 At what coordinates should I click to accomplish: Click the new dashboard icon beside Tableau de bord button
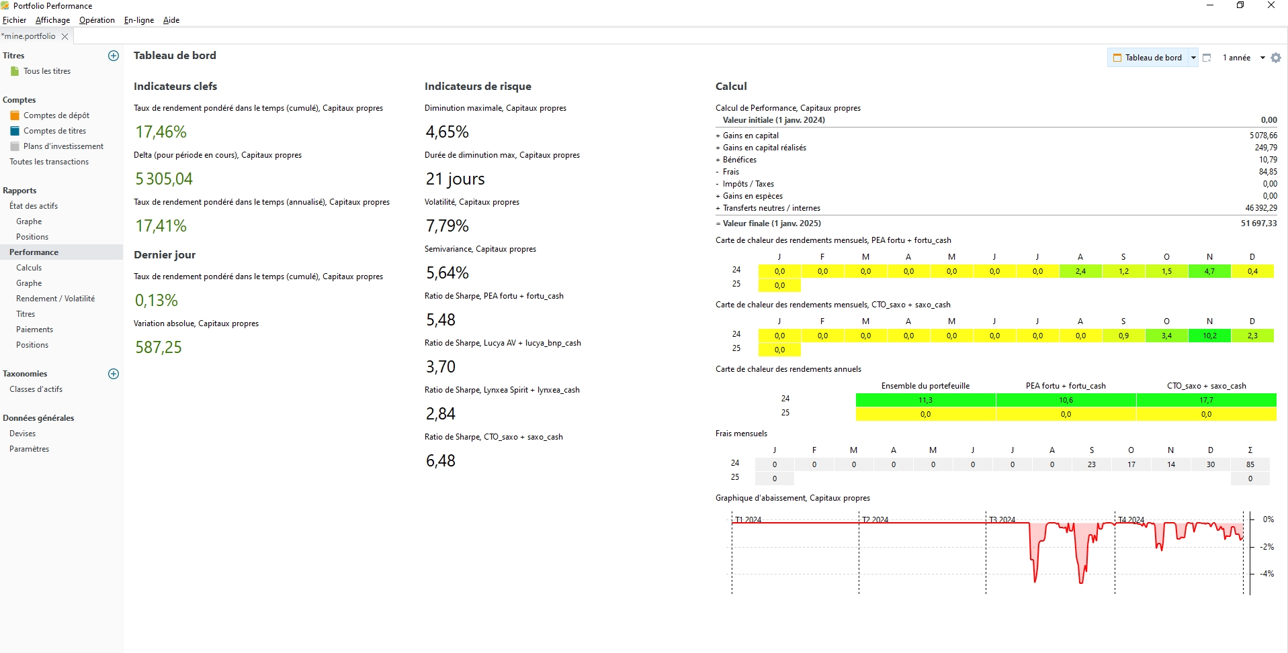(x=1207, y=58)
